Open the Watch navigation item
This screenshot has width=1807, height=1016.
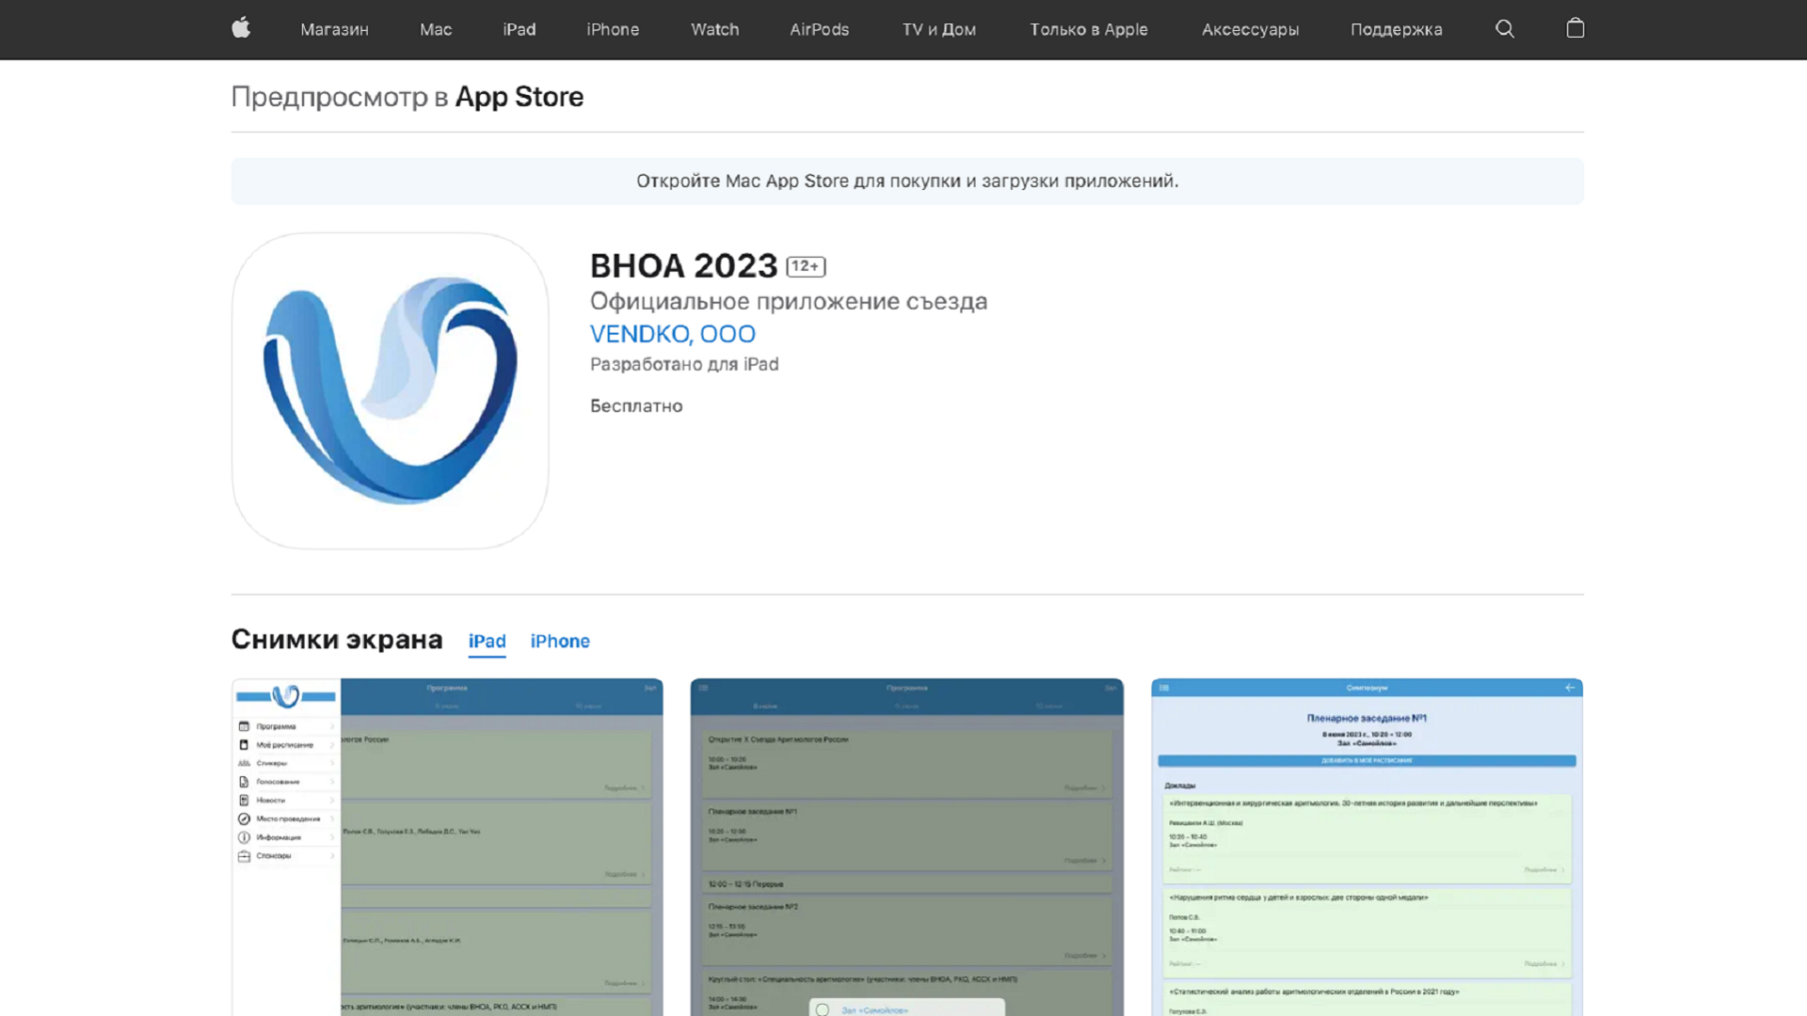coord(714,29)
